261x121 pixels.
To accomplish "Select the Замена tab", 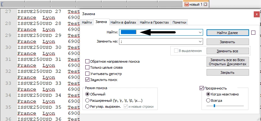I will (101, 22).
